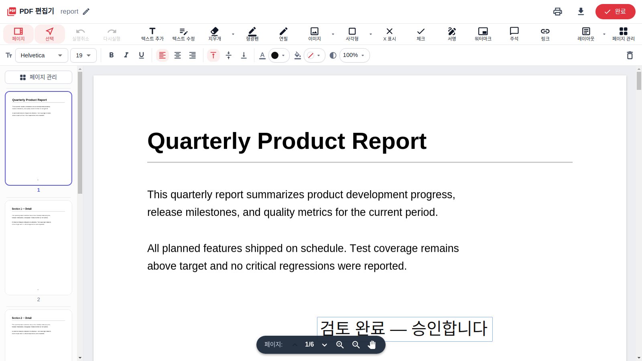Click the sidebar thumbnail scrollbar

(x=80, y=133)
